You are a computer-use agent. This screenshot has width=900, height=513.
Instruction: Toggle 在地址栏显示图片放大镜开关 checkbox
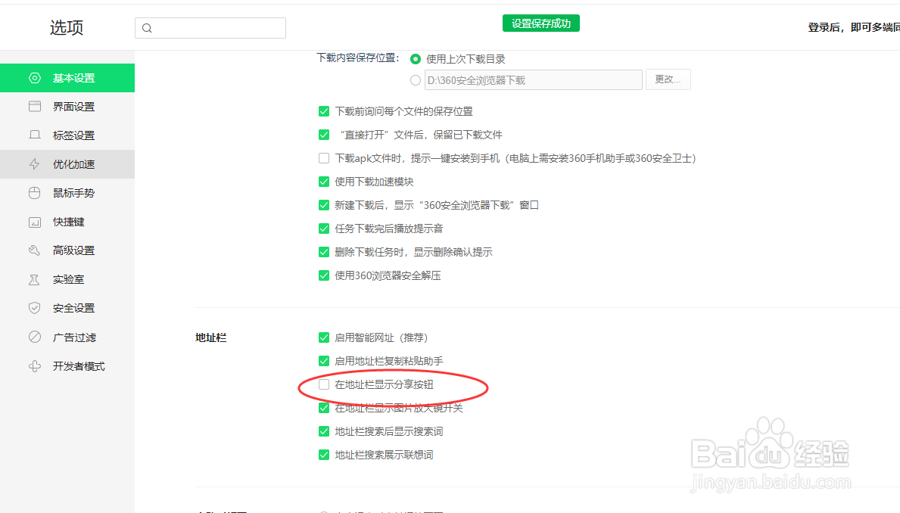click(324, 408)
